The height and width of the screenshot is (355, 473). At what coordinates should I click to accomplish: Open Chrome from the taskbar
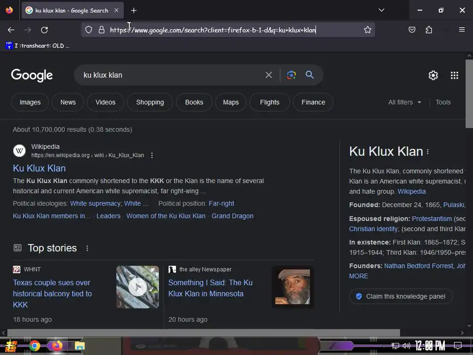pos(34,346)
